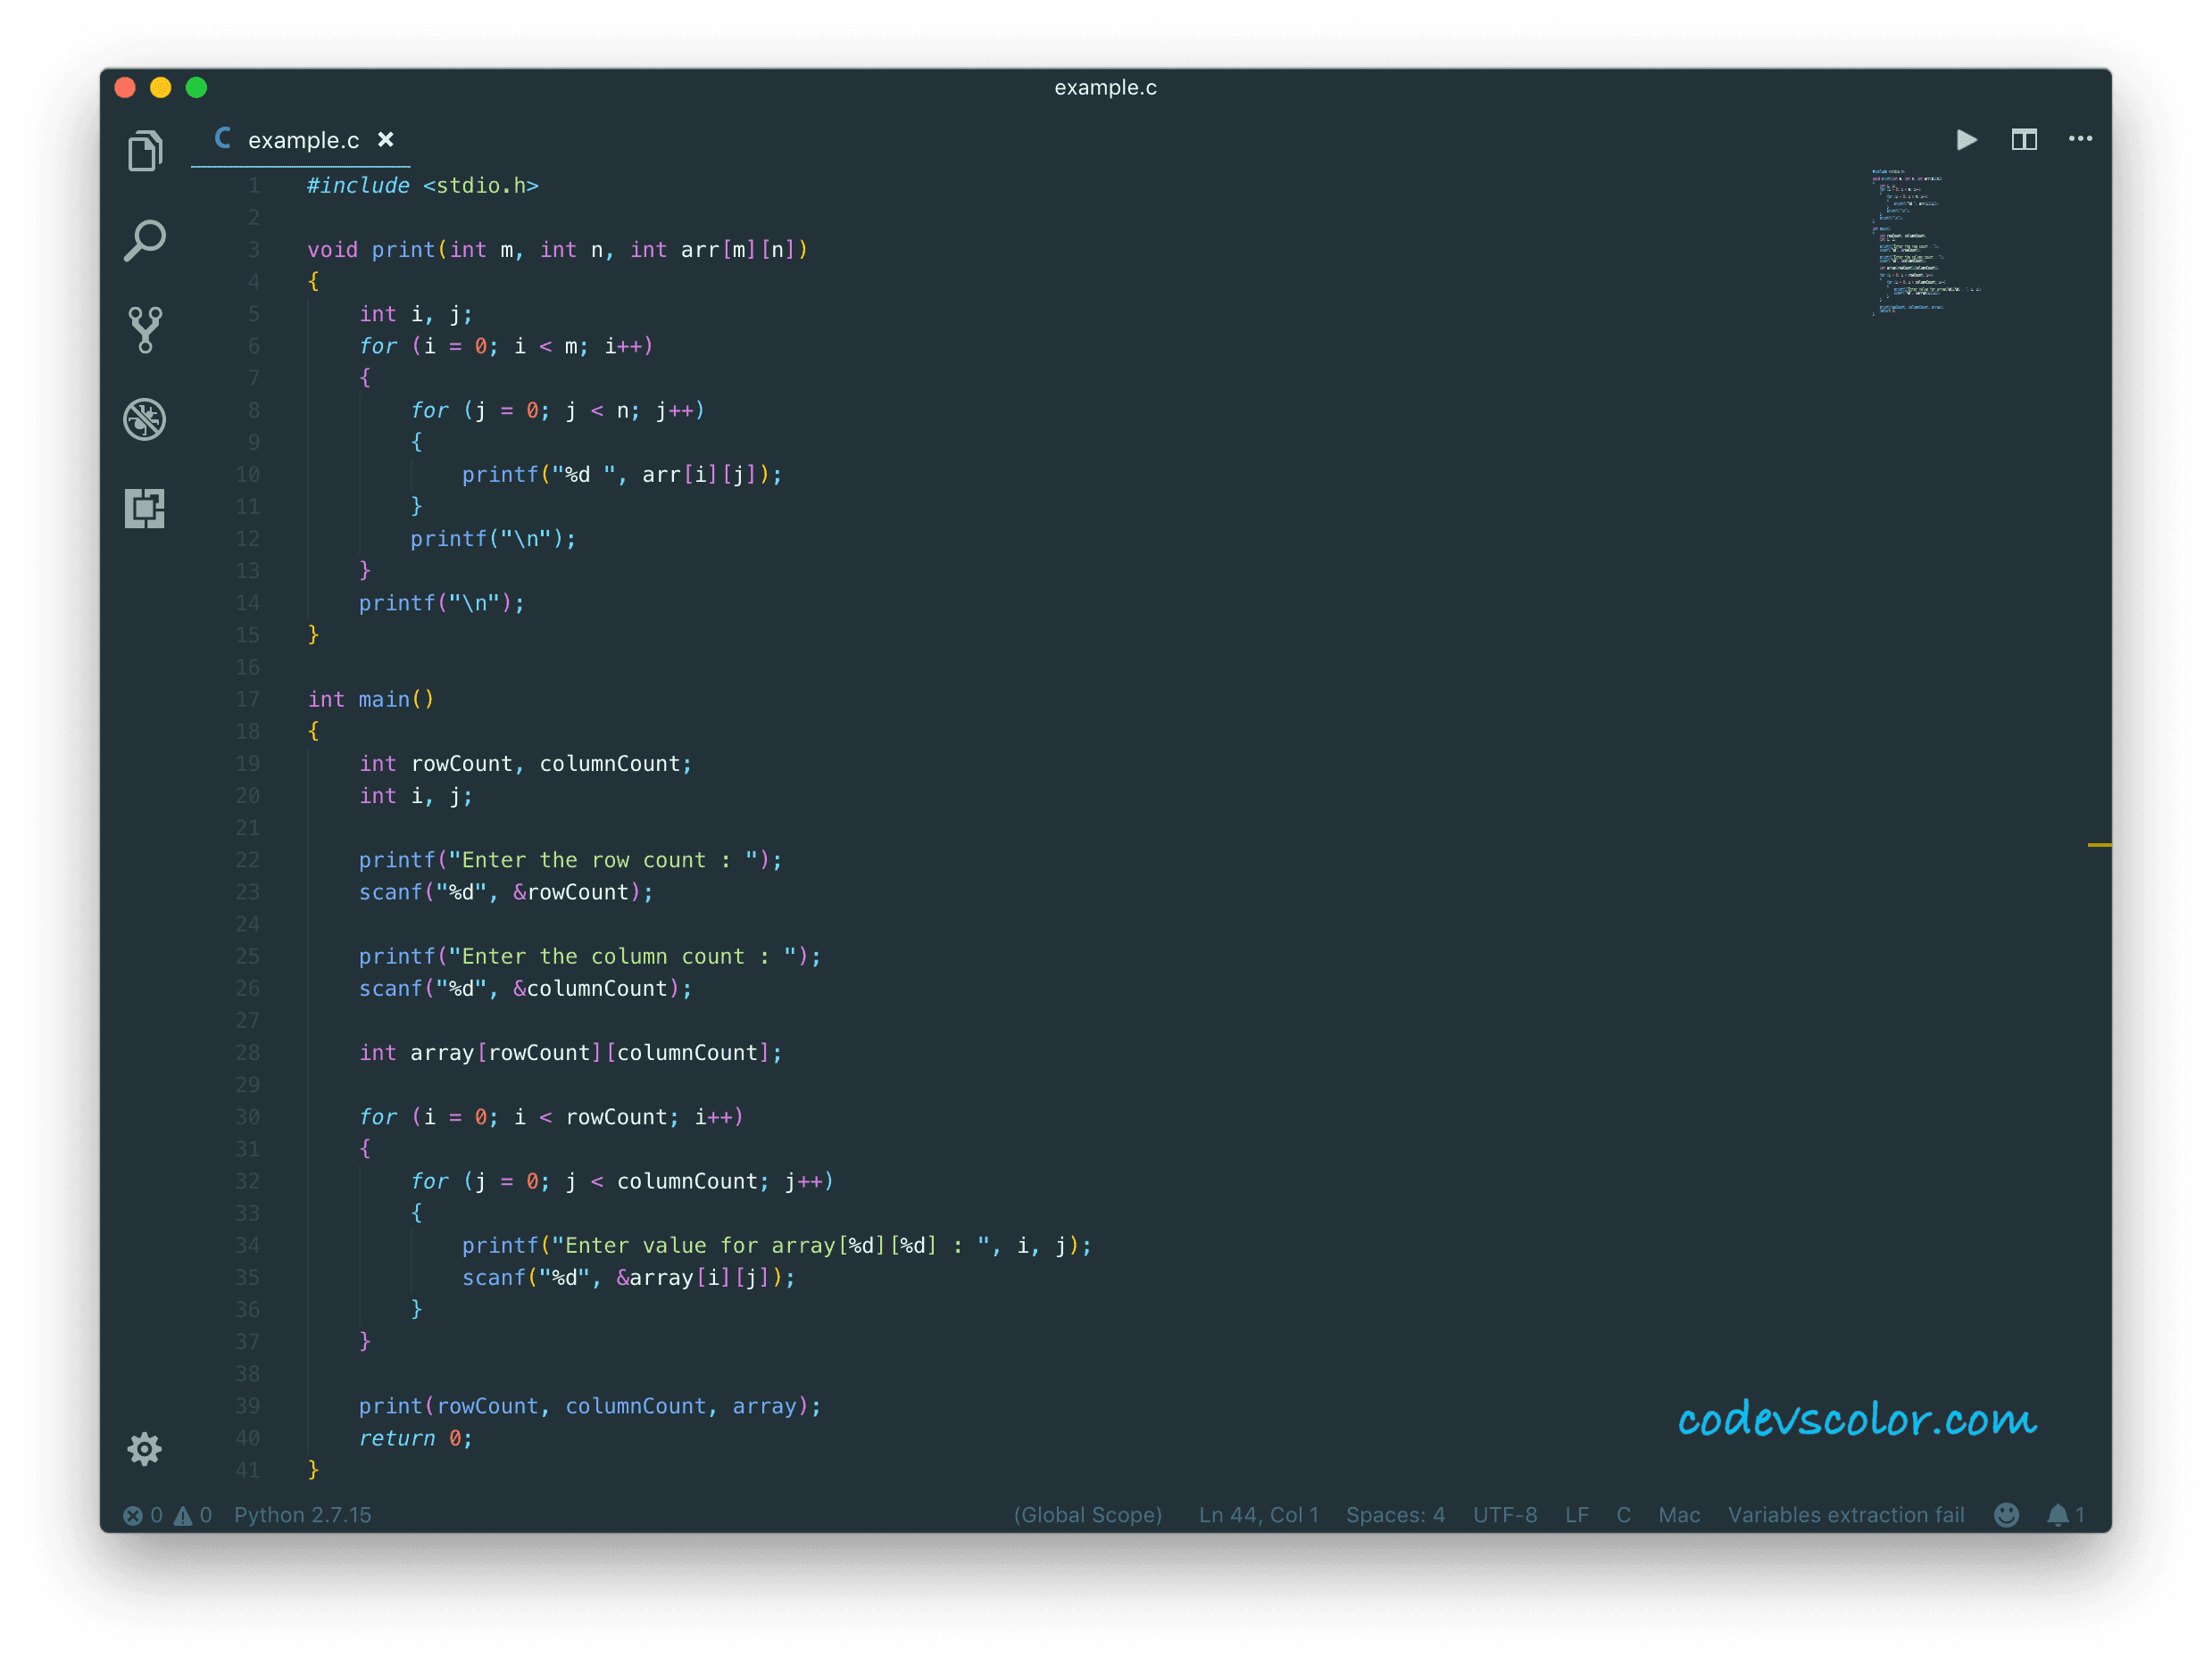Run code with the play button
The width and height of the screenshot is (2212, 1665).
(1966, 140)
